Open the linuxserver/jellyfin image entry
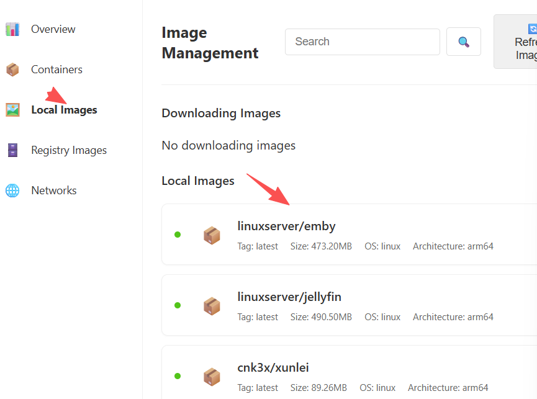Viewport: 537px width, 399px height. [289, 297]
